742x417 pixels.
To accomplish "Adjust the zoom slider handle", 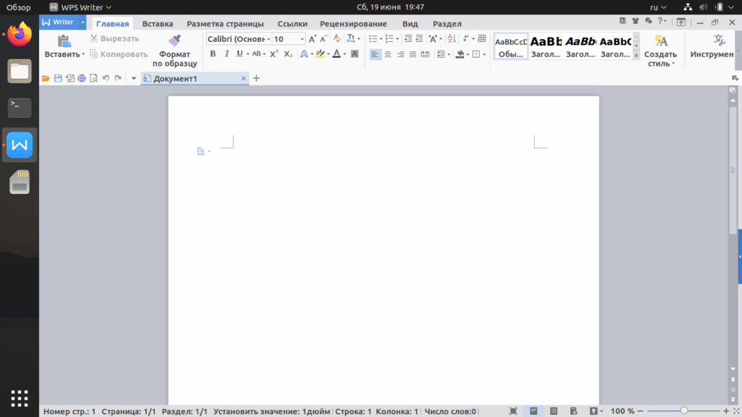I will coord(684,411).
